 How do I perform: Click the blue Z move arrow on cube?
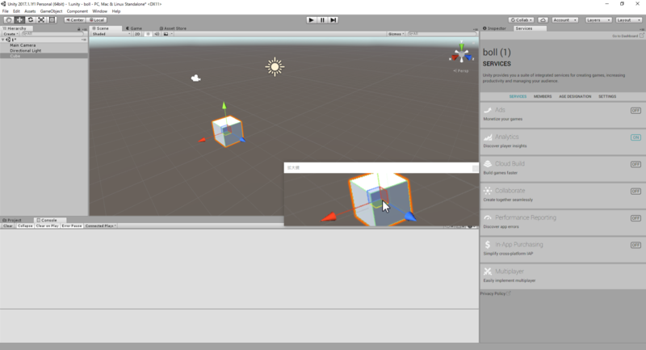tap(242, 140)
